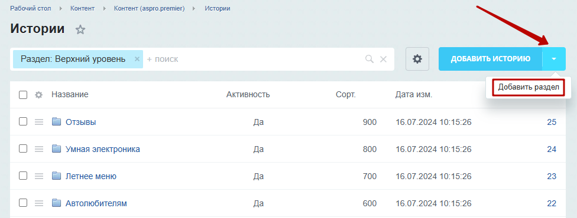
Task: Click ID link 24 in Умная электроника row
Action: [x=552, y=149]
